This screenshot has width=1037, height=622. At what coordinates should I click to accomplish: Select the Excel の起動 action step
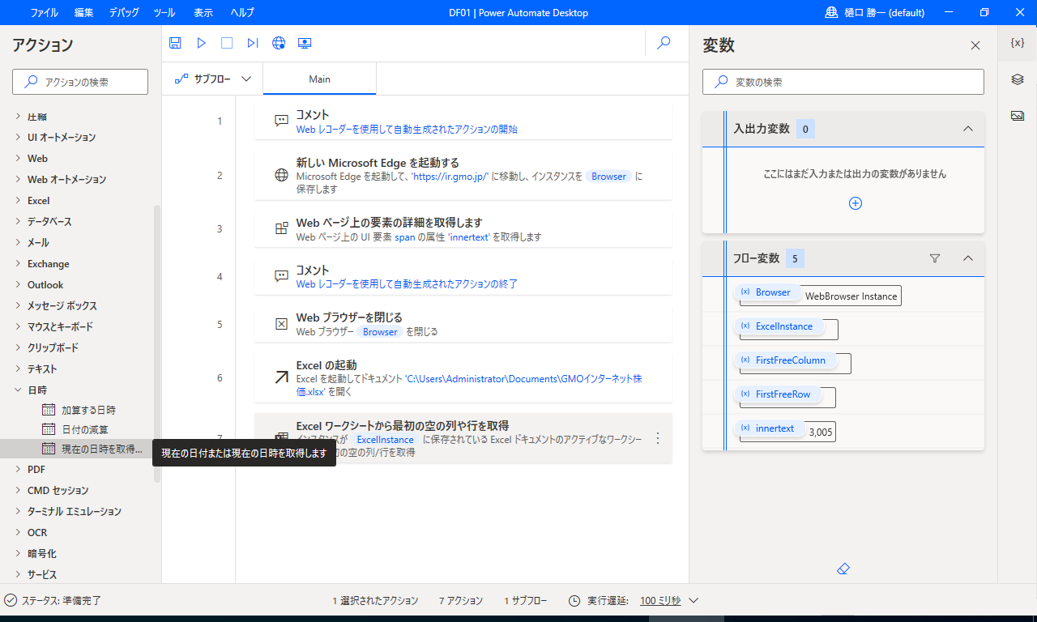point(463,377)
